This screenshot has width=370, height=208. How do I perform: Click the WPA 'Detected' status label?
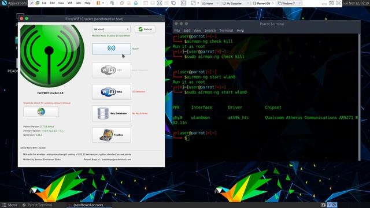coord(139,92)
